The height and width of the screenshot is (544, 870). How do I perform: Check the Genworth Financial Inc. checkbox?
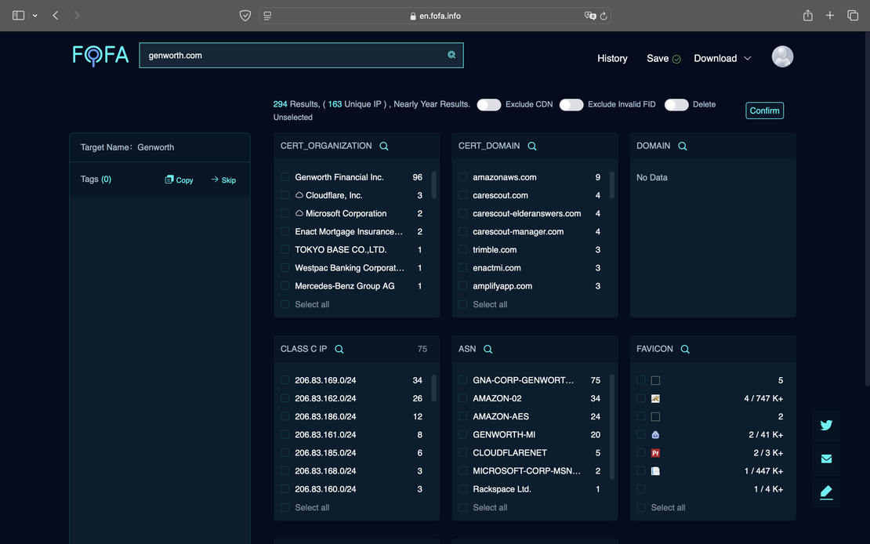click(x=285, y=177)
